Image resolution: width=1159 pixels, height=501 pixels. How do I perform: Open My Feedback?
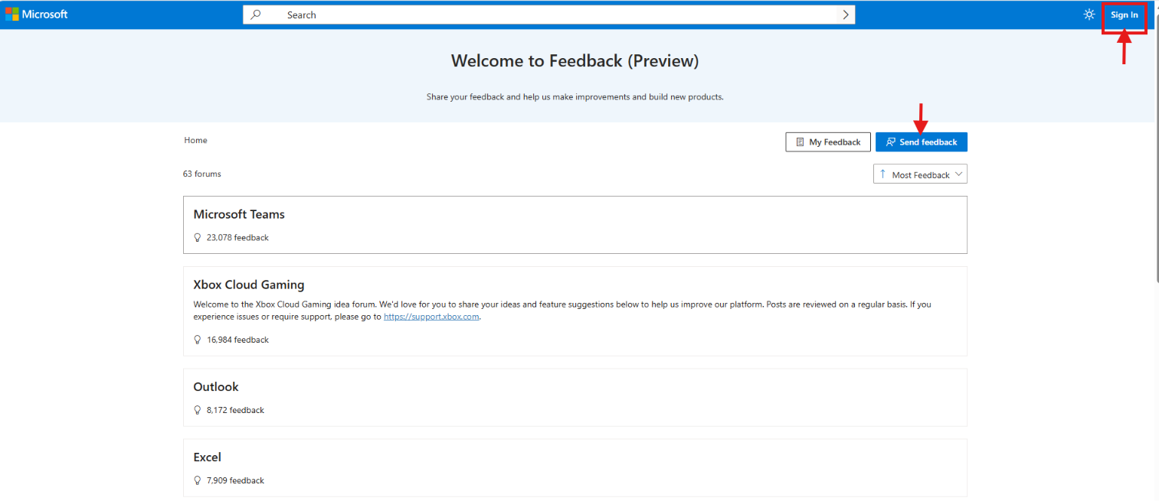coord(828,142)
